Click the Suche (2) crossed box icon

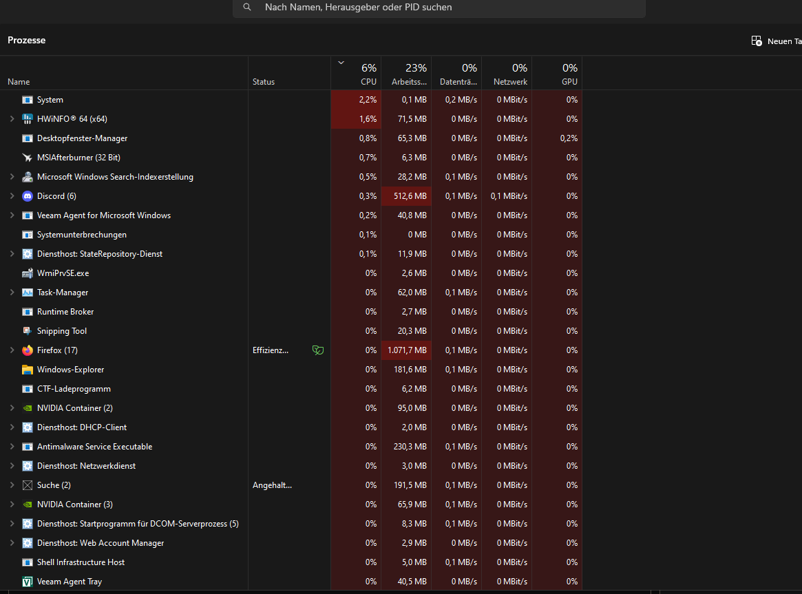coord(28,485)
